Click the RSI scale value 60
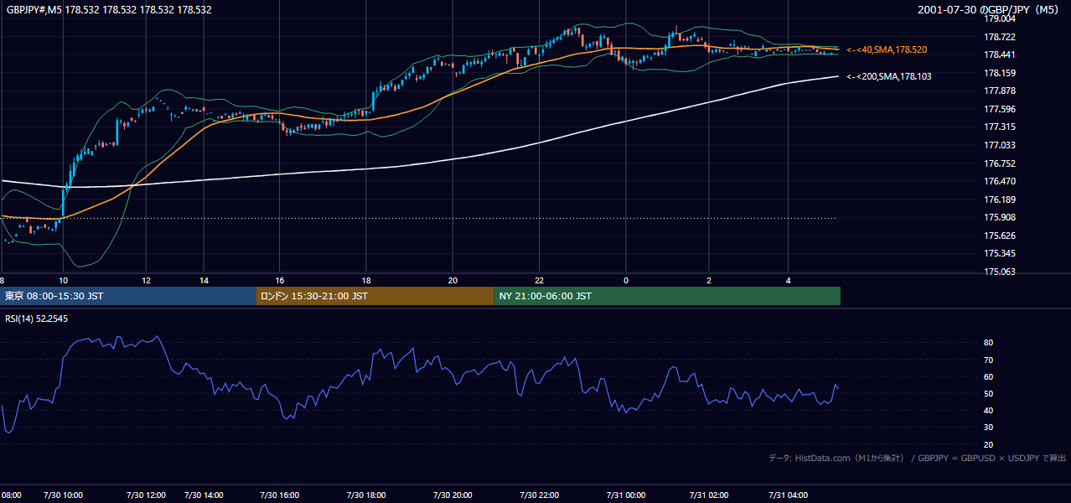This screenshot has height=503, width=1071. (x=989, y=377)
